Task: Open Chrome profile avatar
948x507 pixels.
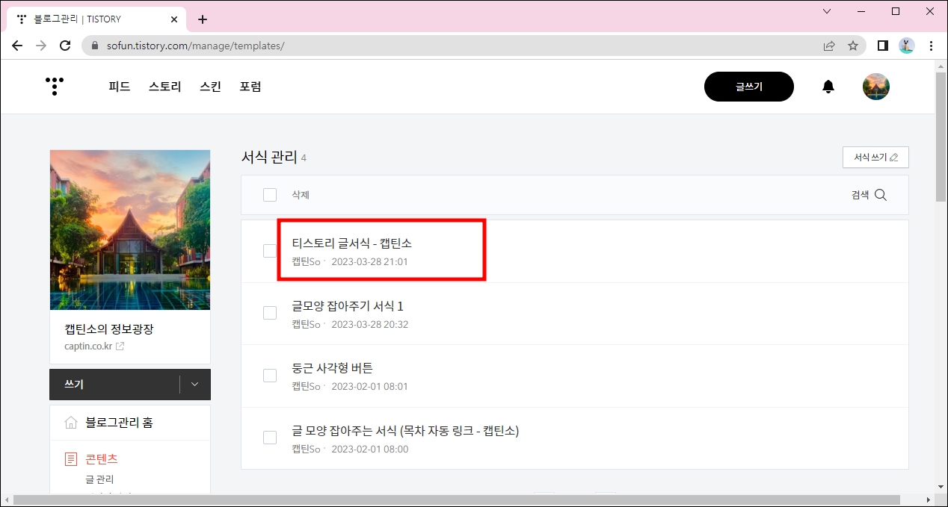Action: pos(907,46)
